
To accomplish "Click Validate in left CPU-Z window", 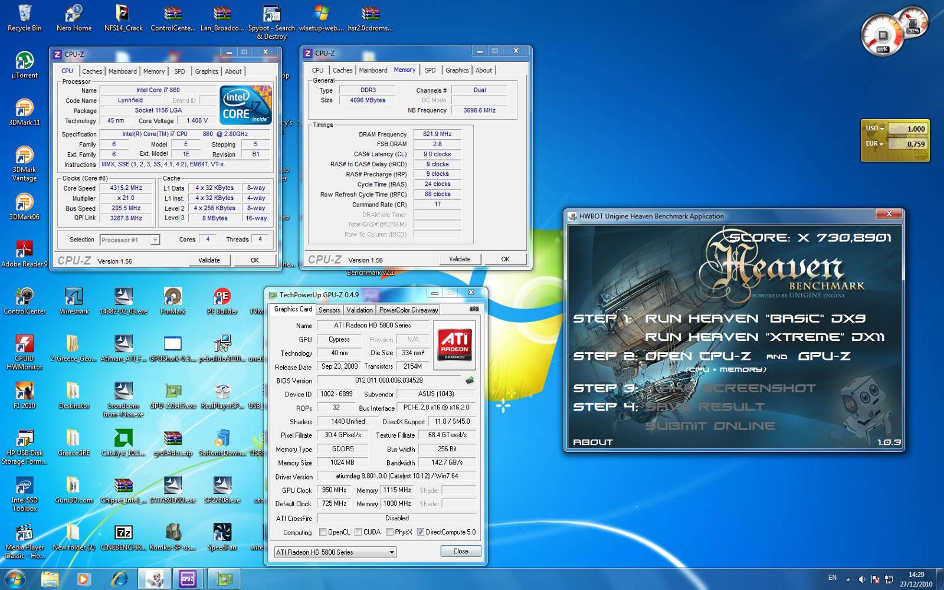I will point(209,260).
